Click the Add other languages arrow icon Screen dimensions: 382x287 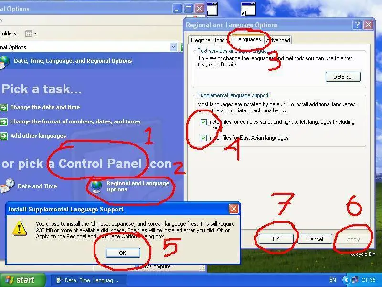pyautogui.click(x=4, y=136)
